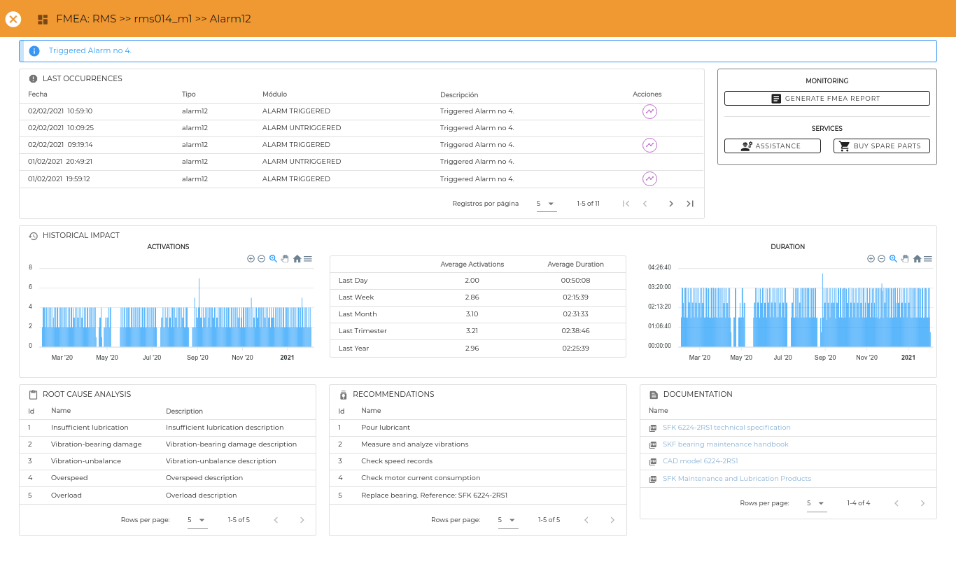Zoom in on Activations chart
The image size is (956, 562).
(x=251, y=258)
